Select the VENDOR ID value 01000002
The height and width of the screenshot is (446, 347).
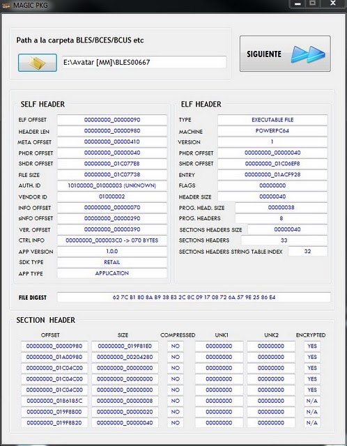(112, 197)
